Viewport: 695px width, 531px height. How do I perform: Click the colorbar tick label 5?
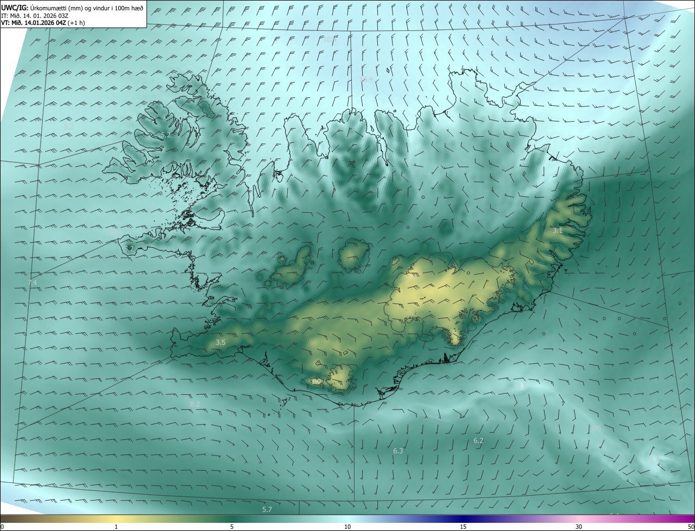[x=232, y=527]
